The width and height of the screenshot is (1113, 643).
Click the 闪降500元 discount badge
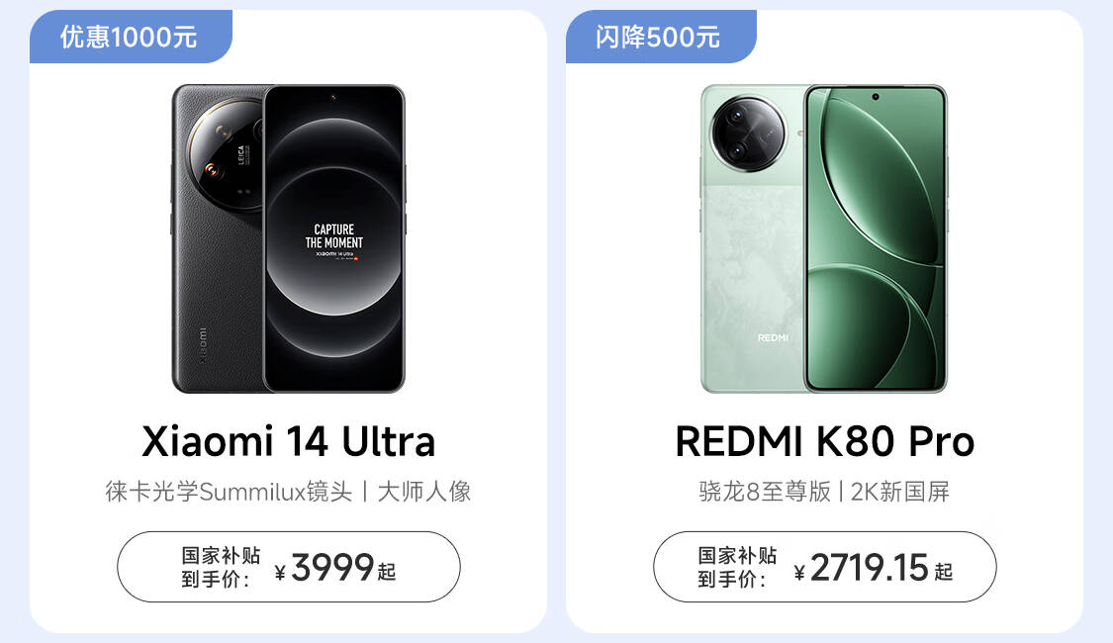[x=661, y=37]
